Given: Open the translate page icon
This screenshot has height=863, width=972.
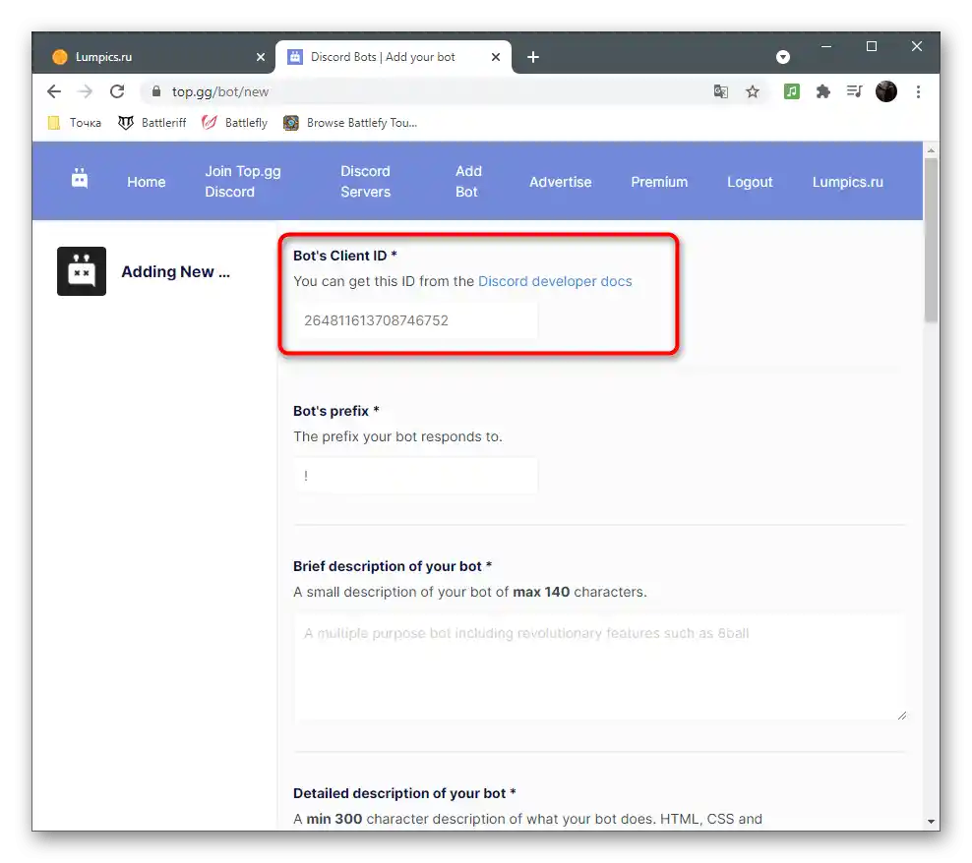Looking at the screenshot, I should point(720,91).
